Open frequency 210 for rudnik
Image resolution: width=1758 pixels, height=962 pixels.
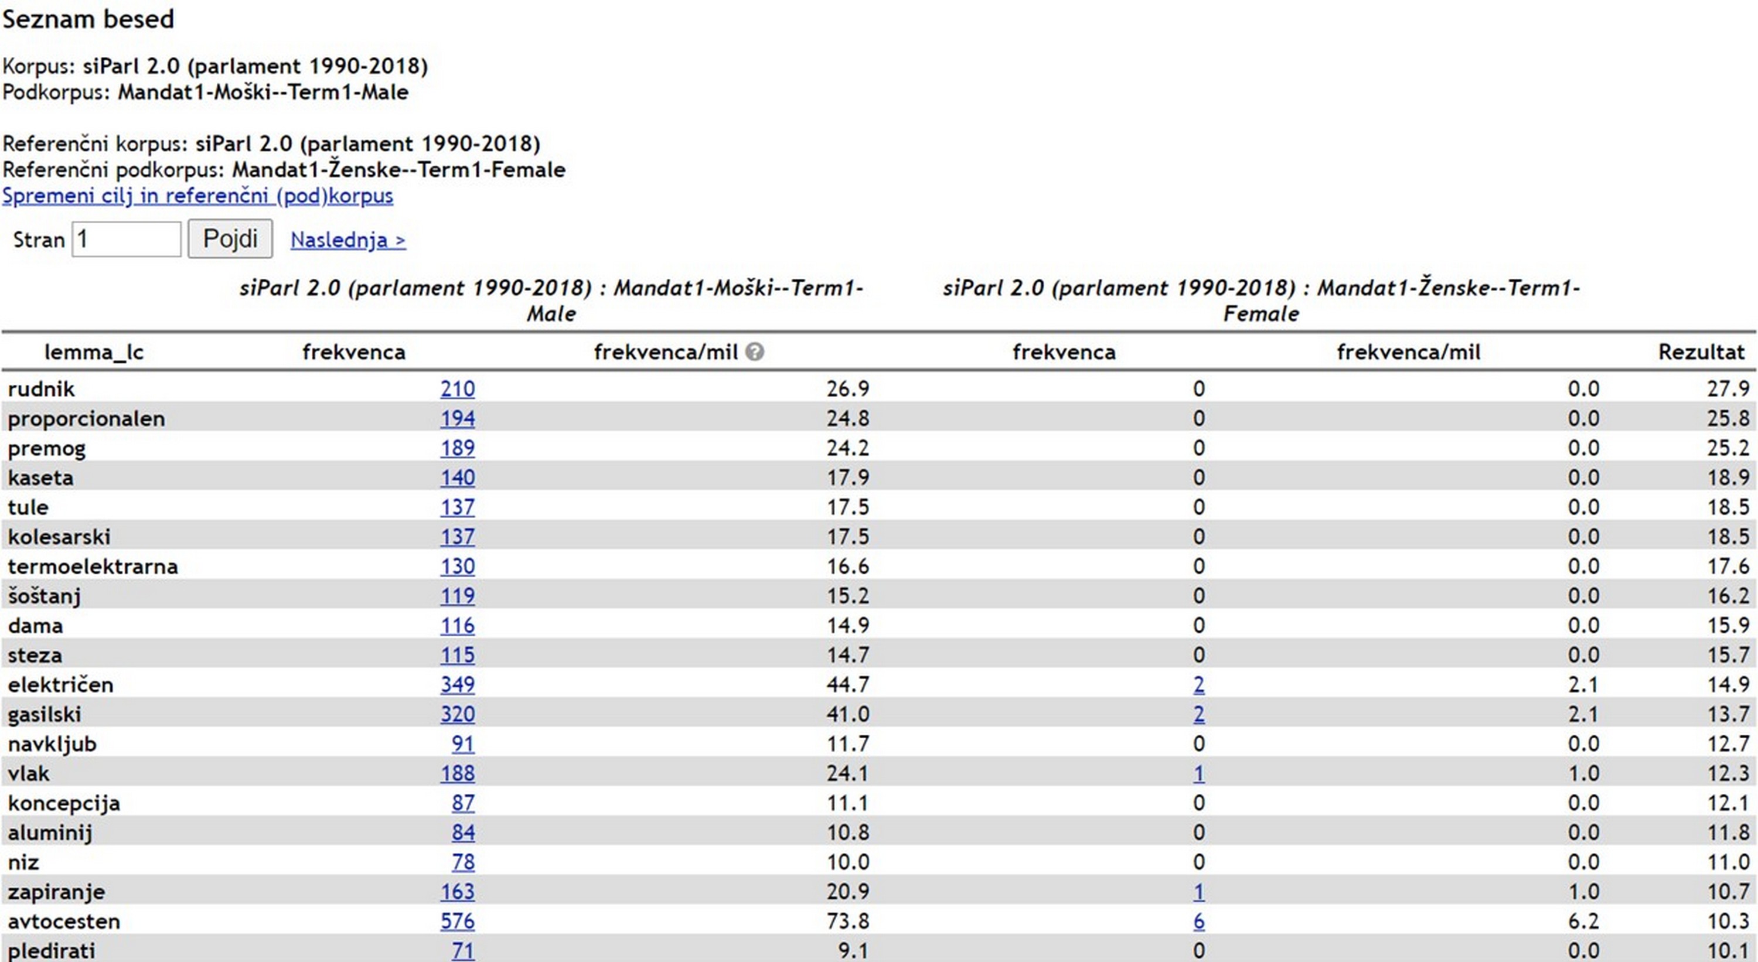point(457,389)
